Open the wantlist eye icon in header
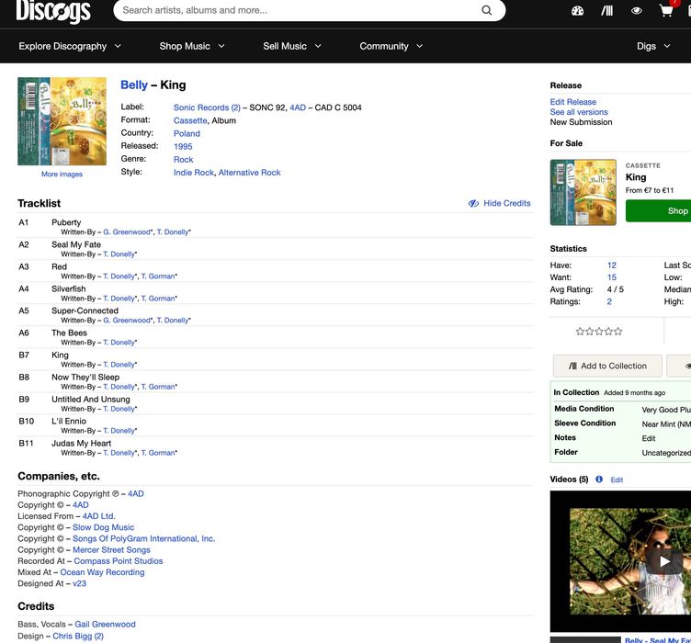 coord(637,11)
